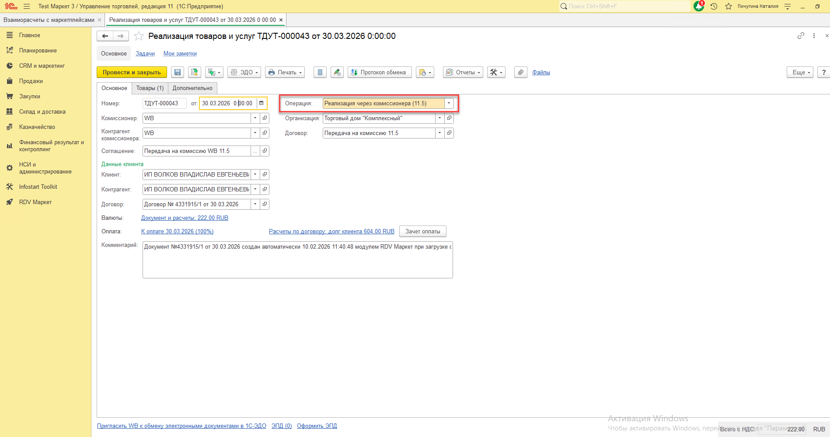The image size is (830, 437).
Task: Save the document with the floppy disk icon
Action: click(178, 73)
